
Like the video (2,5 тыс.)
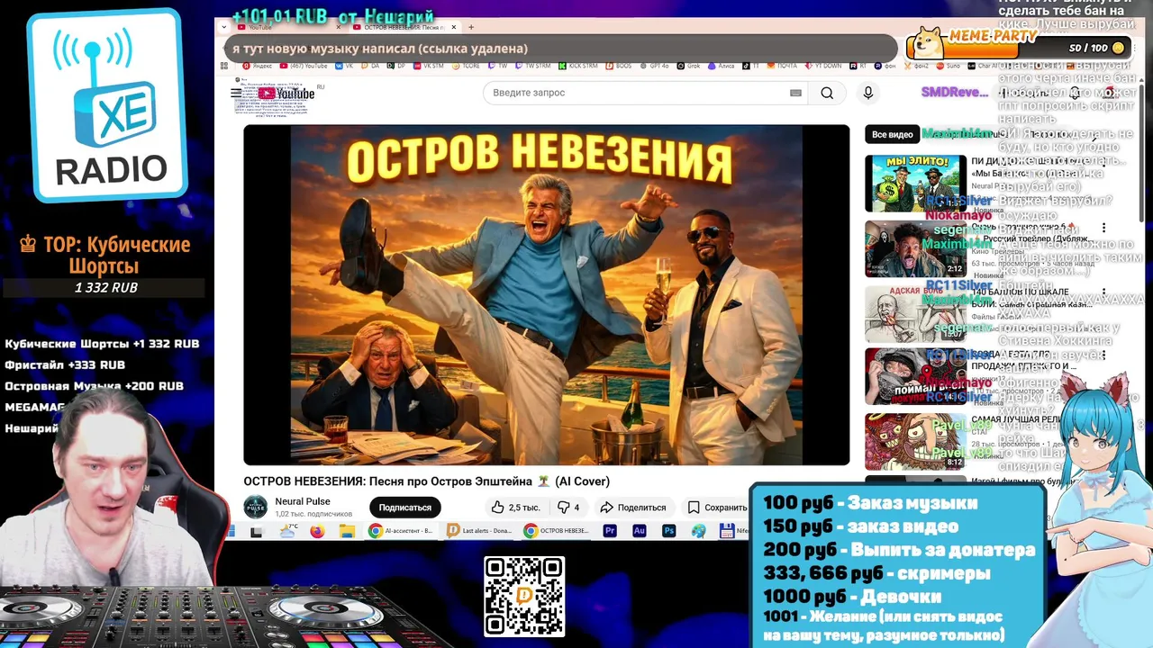(516, 508)
